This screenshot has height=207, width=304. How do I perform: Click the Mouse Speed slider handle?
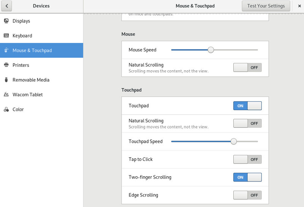[211, 50]
